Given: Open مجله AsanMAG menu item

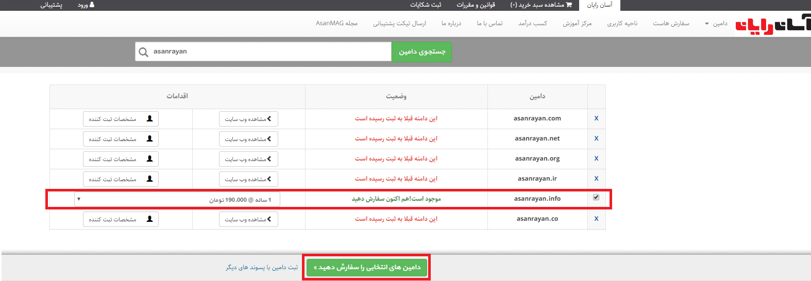Looking at the screenshot, I should pyautogui.click(x=336, y=24).
